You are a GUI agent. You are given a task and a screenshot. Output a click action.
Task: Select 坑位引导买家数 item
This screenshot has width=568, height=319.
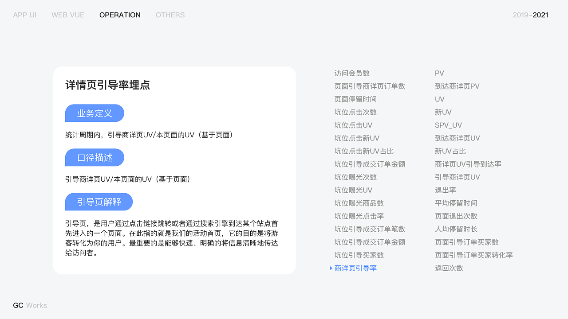coord(359,255)
